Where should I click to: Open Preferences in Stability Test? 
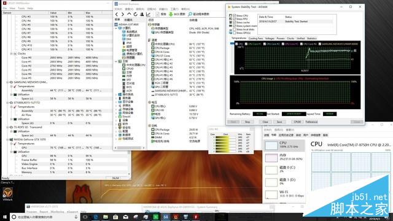(311, 122)
